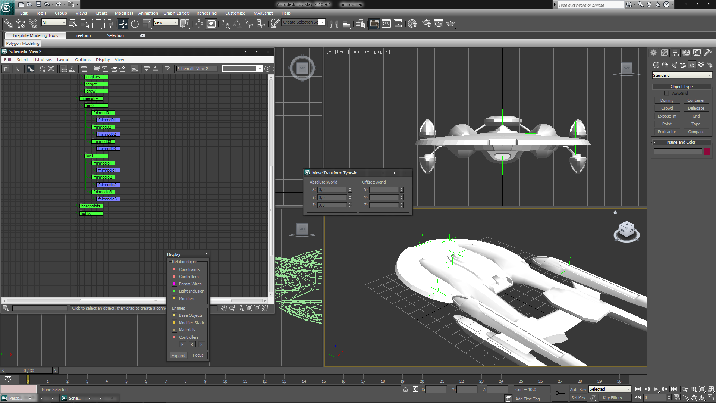Switch Schematic View to References Mode

[x=72, y=69]
